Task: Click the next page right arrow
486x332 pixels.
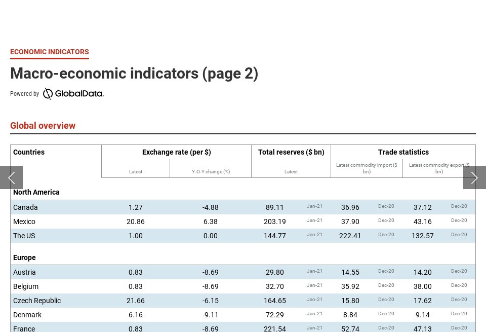Action: coord(474,177)
